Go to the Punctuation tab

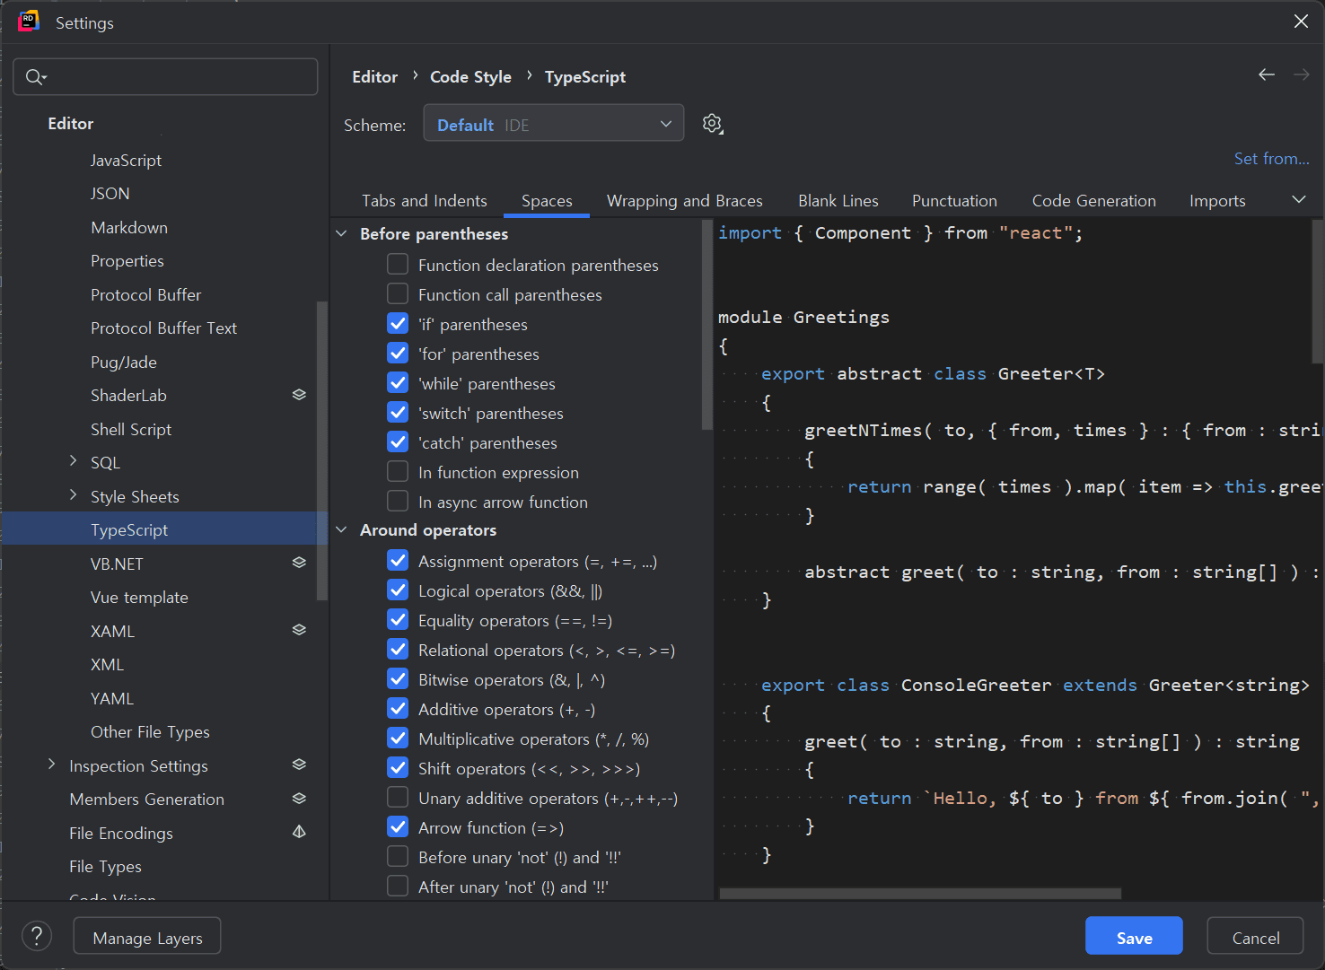click(954, 201)
